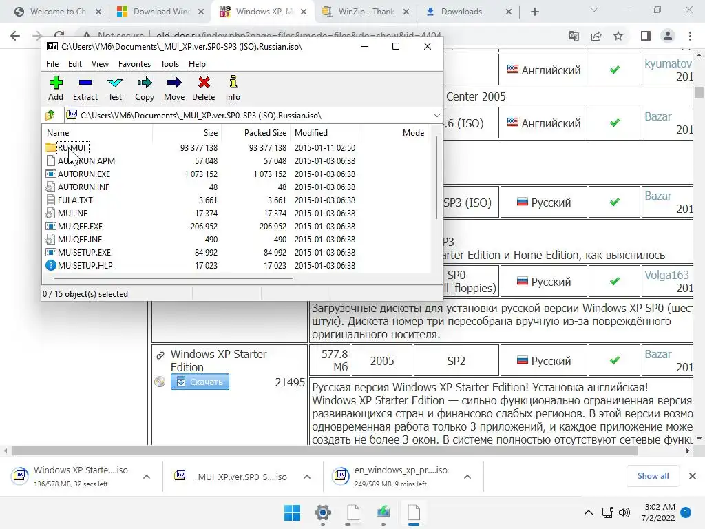This screenshot has width=705, height=529.
Task: Click the Add button in 7-Zip toolbar
Action: (x=56, y=89)
